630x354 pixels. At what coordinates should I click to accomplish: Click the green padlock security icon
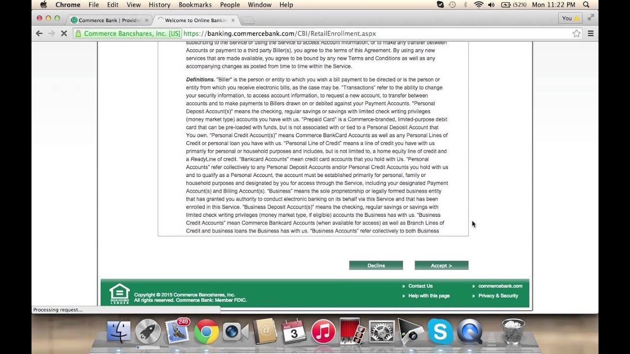point(78,33)
